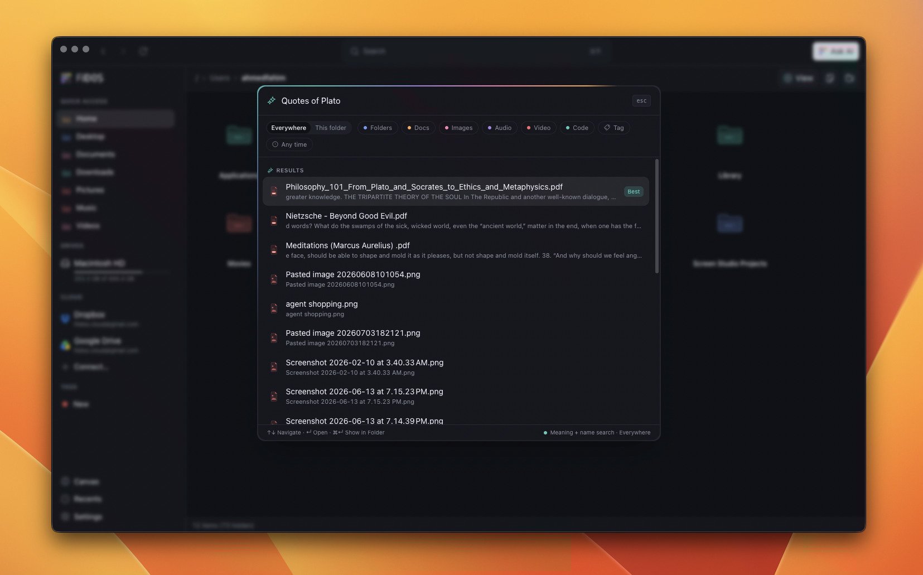The width and height of the screenshot is (923, 575).
Task: Toggle the Folders filter chip
Action: point(378,128)
